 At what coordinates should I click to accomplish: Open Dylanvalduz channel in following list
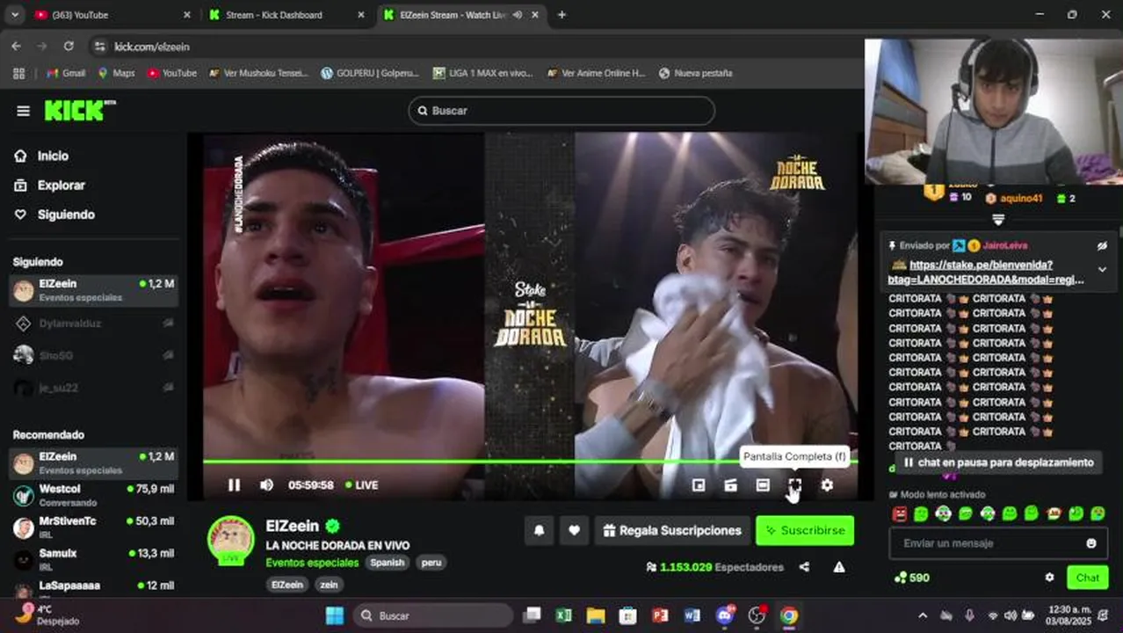[93, 324]
